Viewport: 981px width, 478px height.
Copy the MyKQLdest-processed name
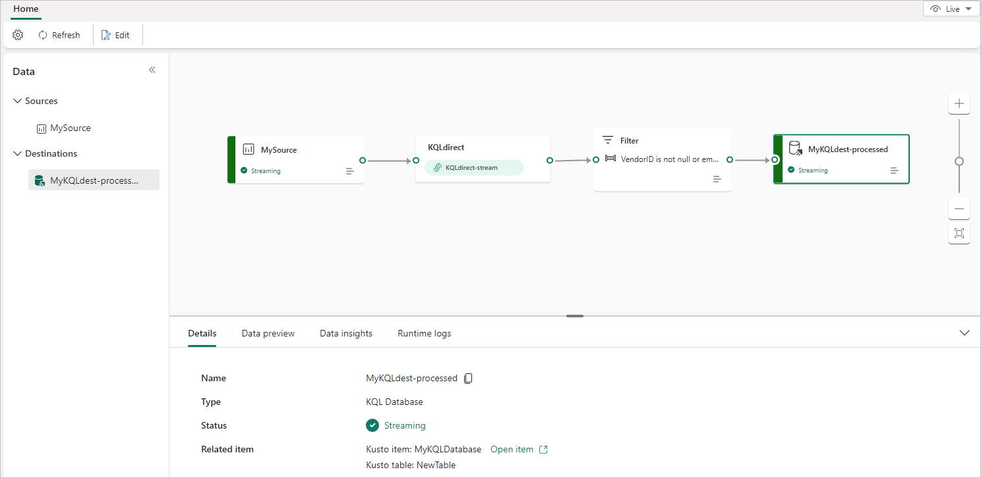coord(469,378)
